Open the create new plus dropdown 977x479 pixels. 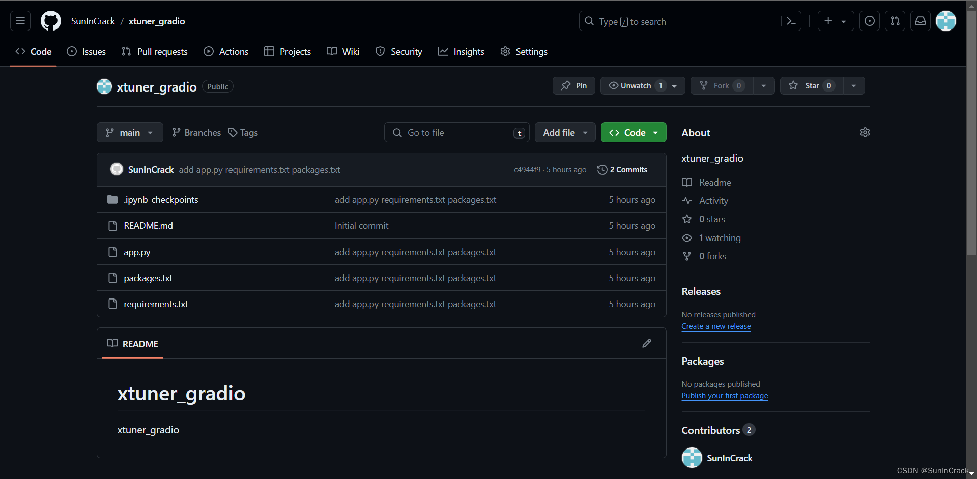pyautogui.click(x=836, y=21)
